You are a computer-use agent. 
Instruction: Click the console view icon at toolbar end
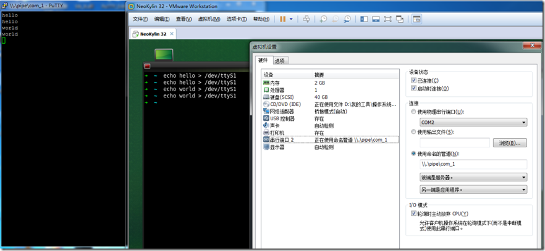point(416,19)
